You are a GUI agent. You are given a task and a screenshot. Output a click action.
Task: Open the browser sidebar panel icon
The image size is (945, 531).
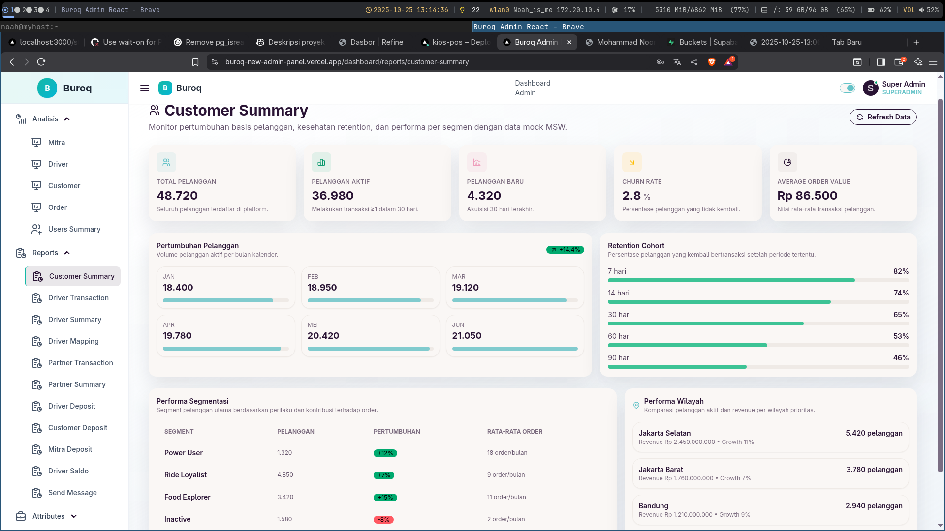pos(881,62)
